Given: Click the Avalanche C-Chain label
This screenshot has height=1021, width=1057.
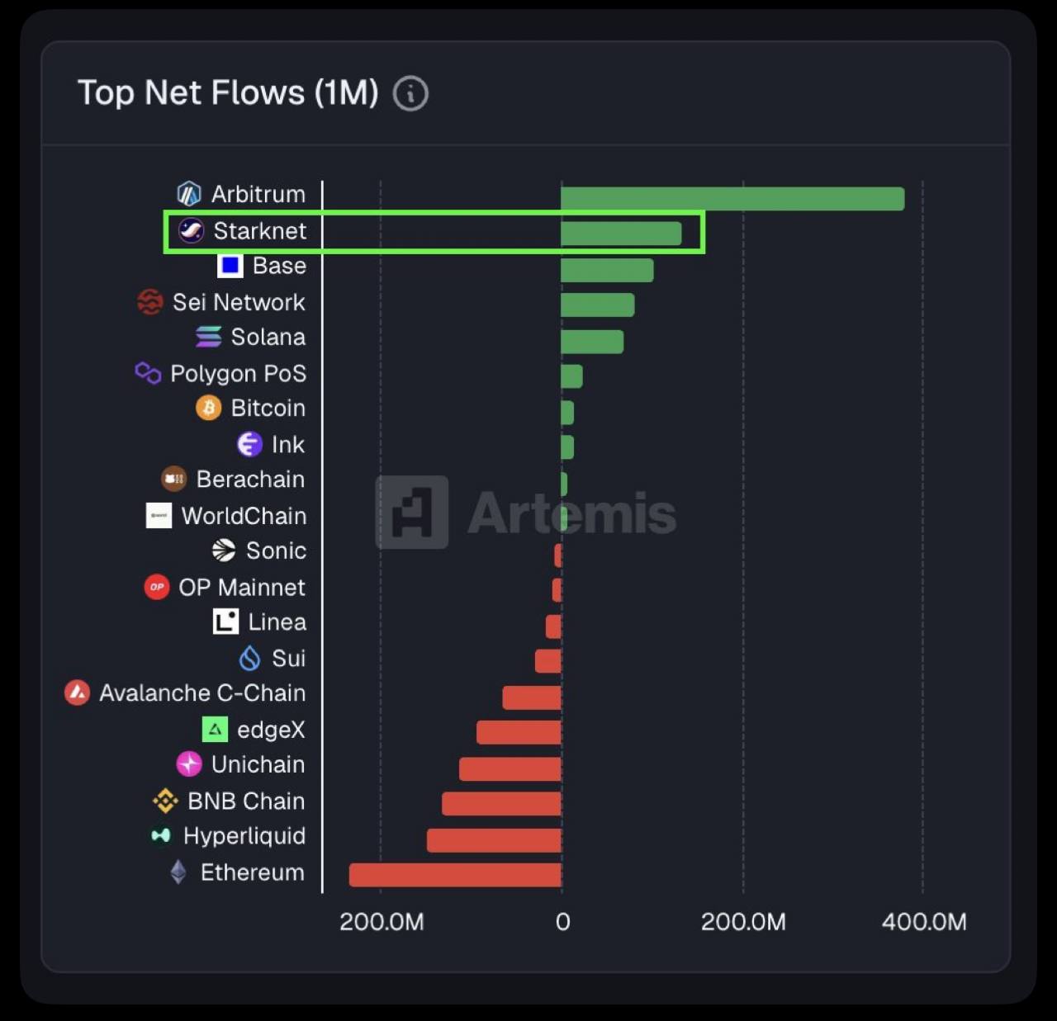Looking at the screenshot, I should [x=202, y=693].
